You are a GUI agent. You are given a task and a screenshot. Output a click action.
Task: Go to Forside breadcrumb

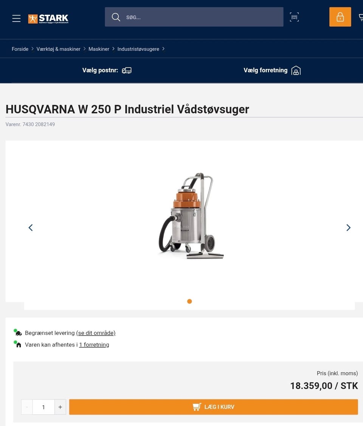point(20,49)
